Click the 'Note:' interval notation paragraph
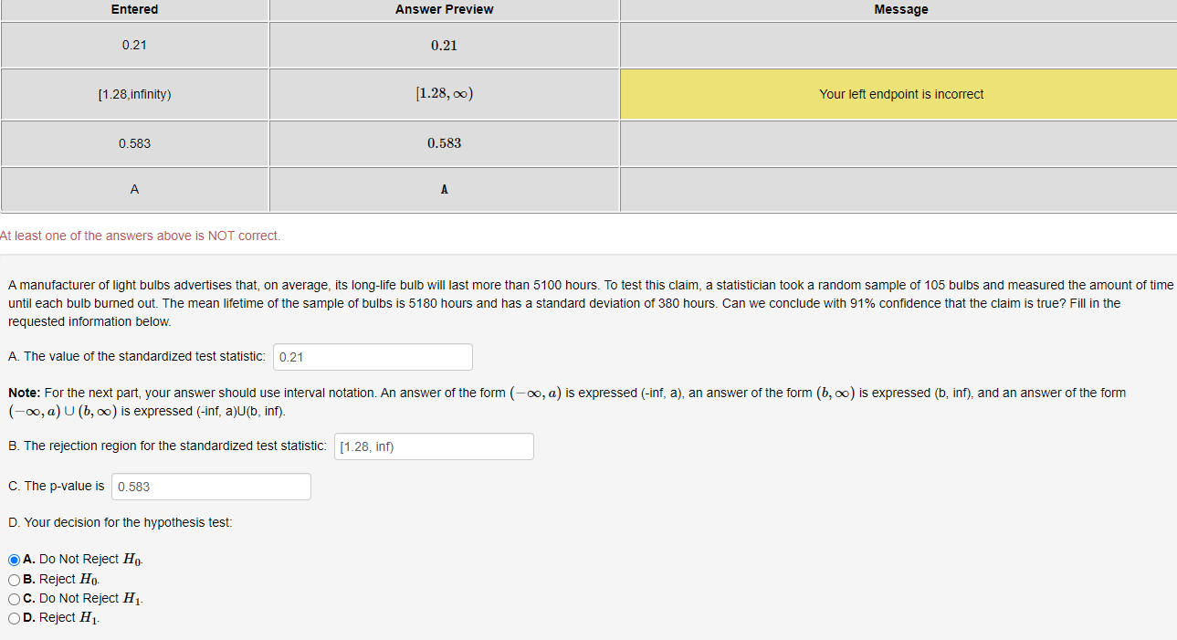The width and height of the screenshot is (1177, 640). pos(567,402)
